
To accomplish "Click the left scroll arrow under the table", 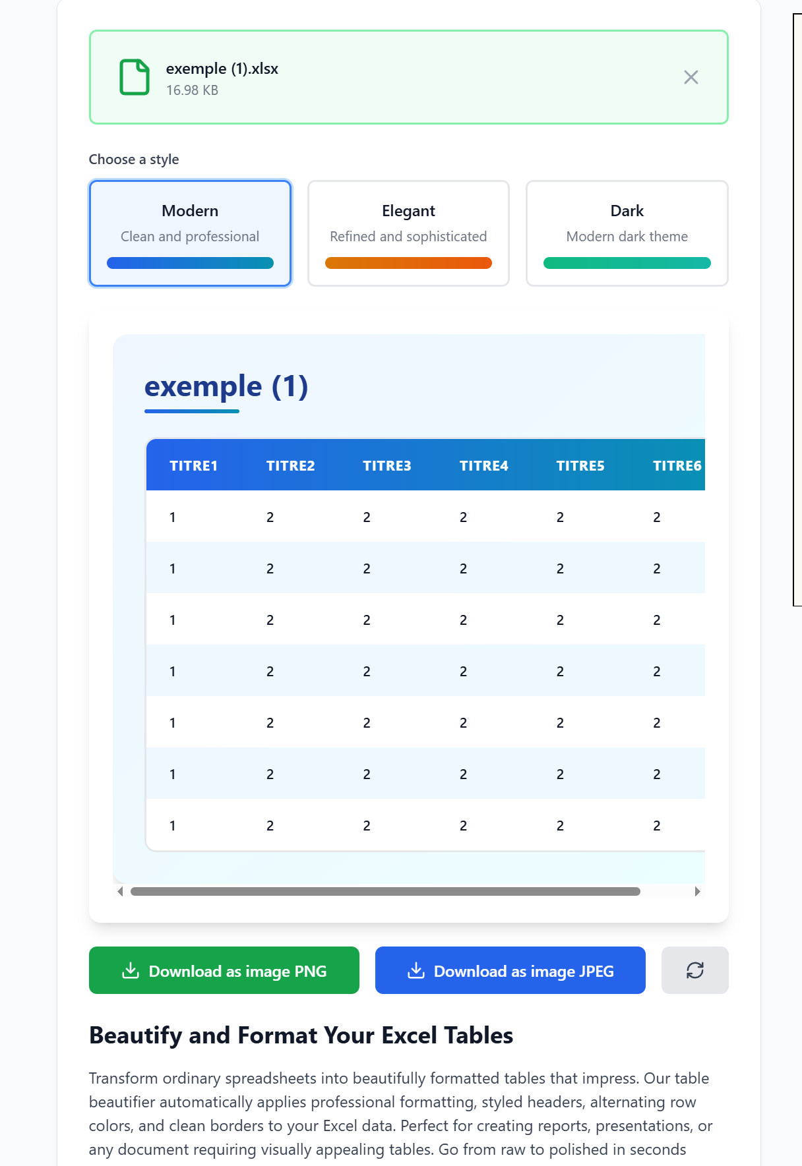I will click(x=121, y=890).
